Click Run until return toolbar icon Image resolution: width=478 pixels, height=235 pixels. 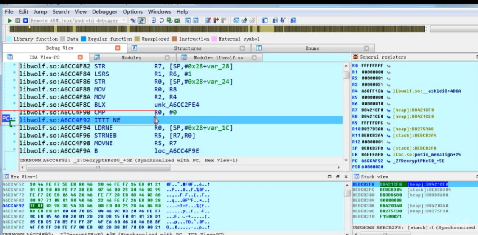(x=169, y=20)
